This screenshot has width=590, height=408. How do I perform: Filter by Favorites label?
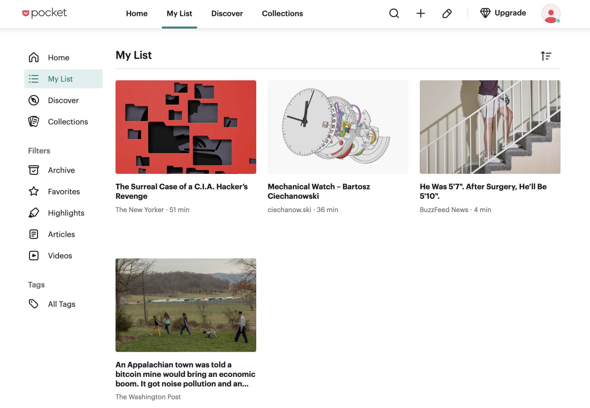(x=64, y=192)
